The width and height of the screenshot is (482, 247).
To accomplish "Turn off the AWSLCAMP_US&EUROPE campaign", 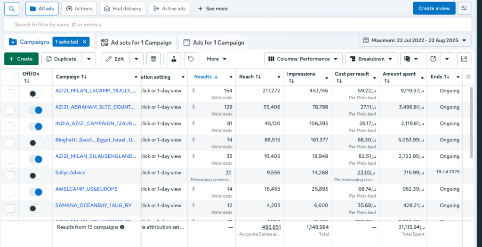I will click(35, 192).
